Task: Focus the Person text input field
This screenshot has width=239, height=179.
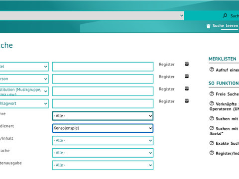Action: pos(103,79)
